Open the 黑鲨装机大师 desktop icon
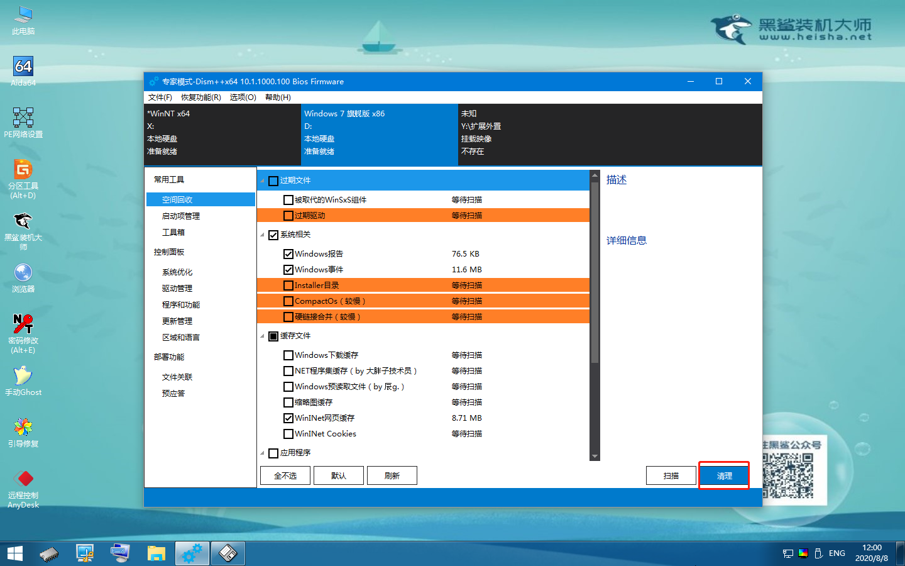 point(23,230)
